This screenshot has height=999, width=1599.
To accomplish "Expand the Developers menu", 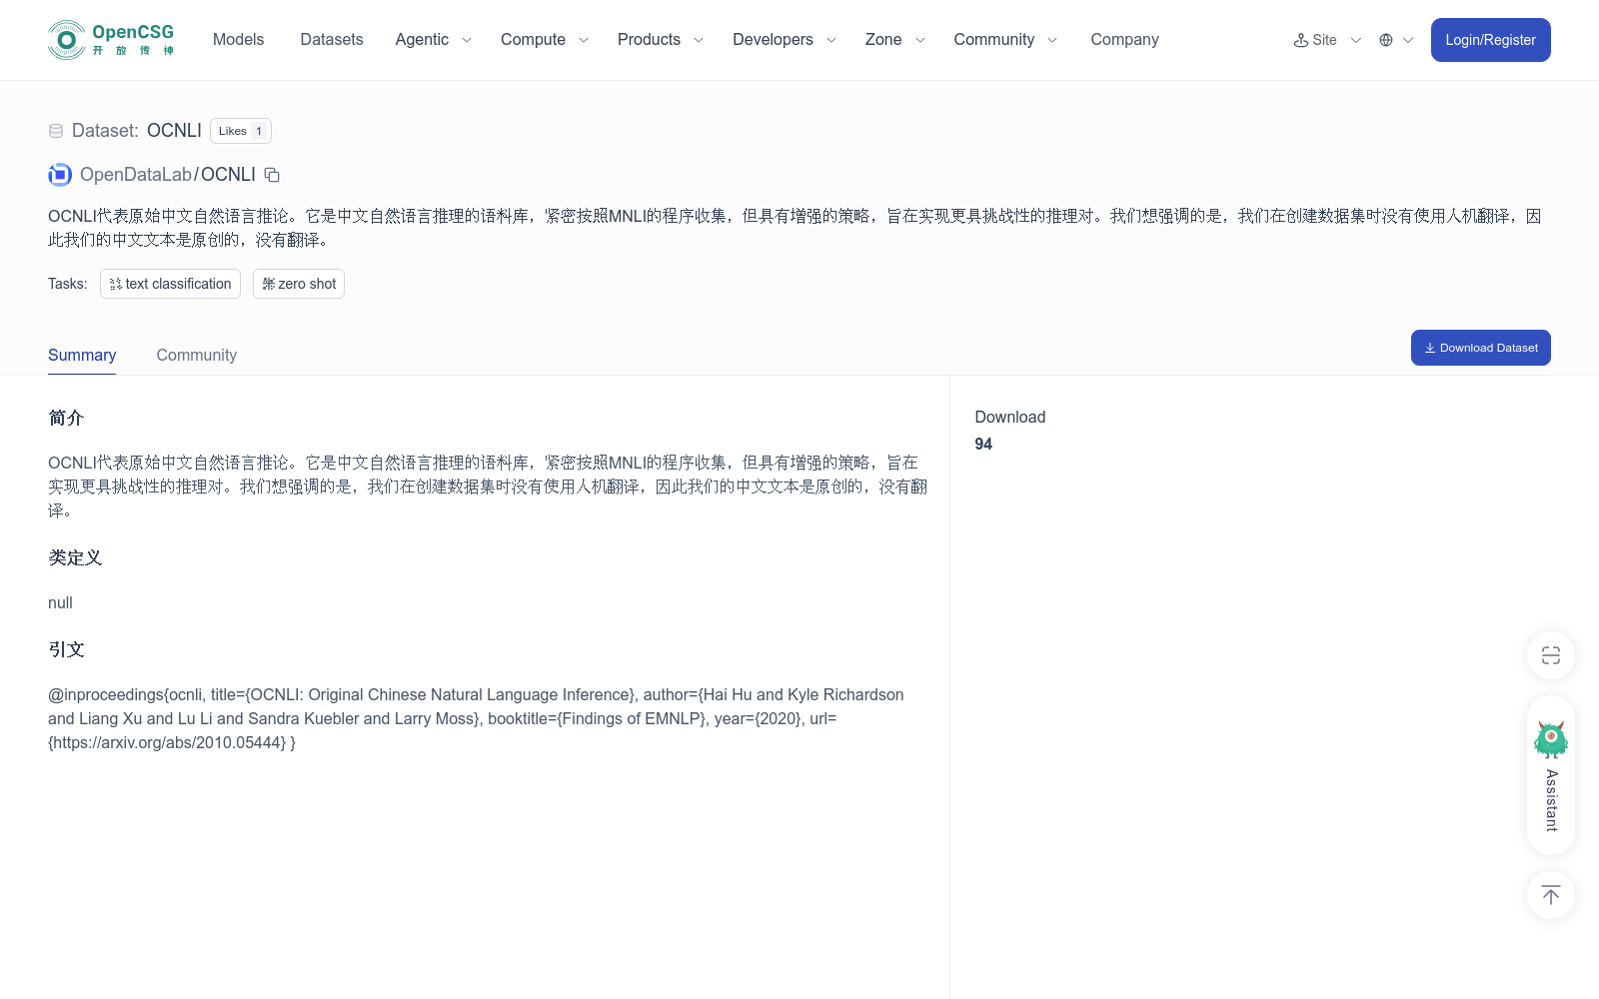I will coord(785,40).
